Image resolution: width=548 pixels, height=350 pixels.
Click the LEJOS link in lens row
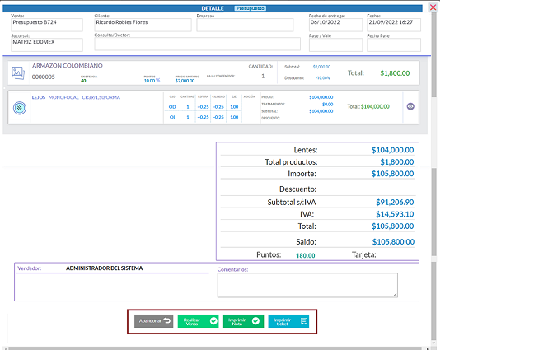click(x=39, y=97)
